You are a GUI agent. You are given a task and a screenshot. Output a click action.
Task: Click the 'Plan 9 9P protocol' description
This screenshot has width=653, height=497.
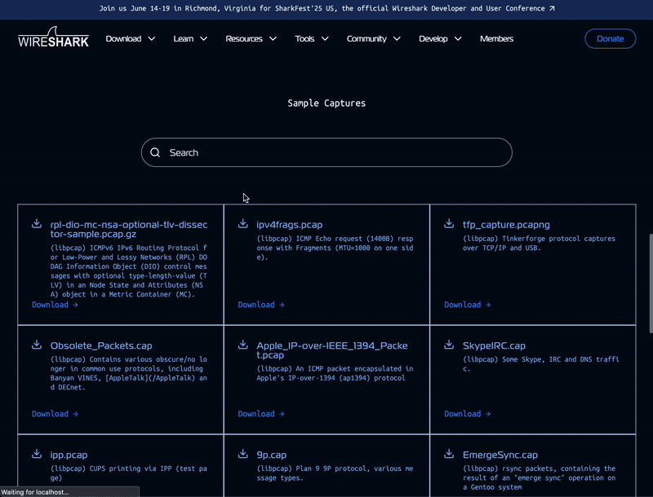pos(335,473)
